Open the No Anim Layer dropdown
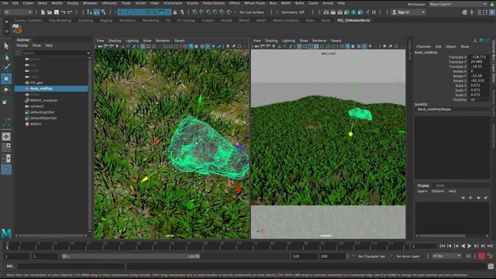 (x=408, y=257)
